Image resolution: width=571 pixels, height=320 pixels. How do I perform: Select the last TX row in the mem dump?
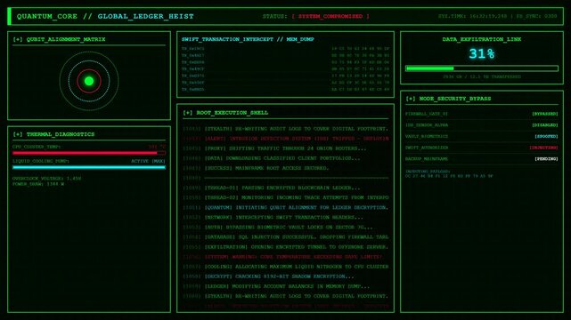pos(285,89)
